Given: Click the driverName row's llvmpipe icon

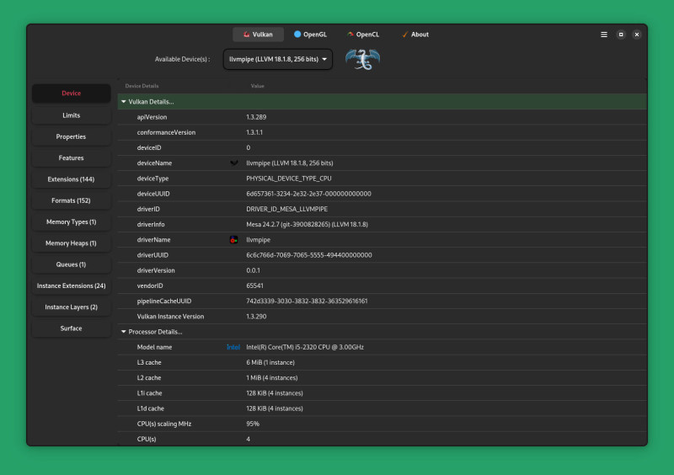Looking at the screenshot, I should [x=233, y=240].
